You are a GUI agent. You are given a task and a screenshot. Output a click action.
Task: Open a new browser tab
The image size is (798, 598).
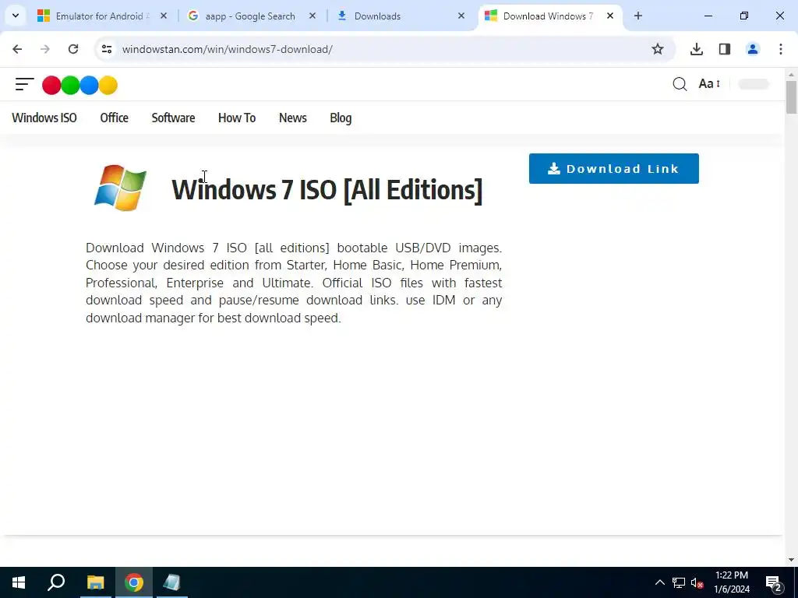coord(638,16)
